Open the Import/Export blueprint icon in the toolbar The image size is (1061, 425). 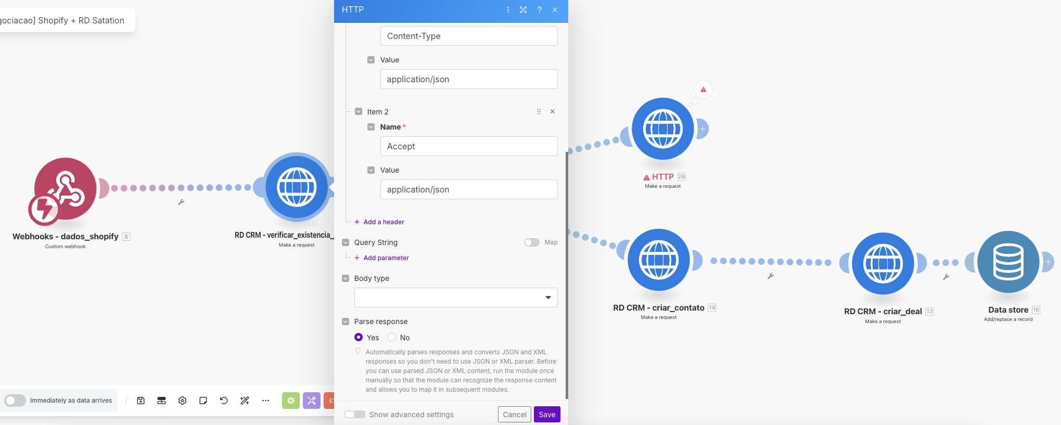pos(161,401)
